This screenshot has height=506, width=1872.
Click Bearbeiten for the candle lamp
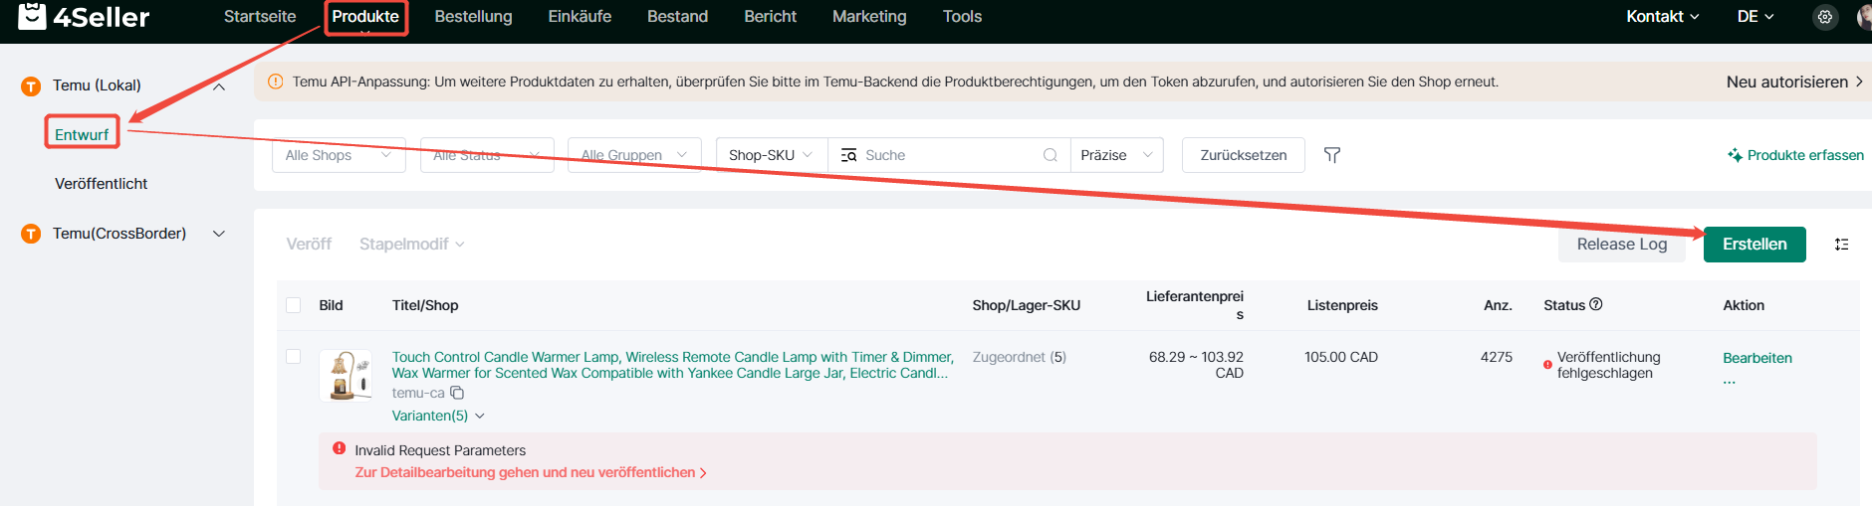(1757, 358)
